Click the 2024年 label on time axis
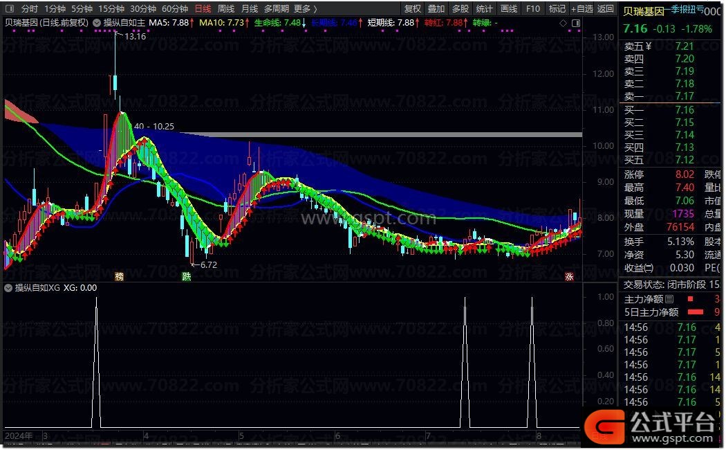Viewport: 726px width, 450px height. 19,436
